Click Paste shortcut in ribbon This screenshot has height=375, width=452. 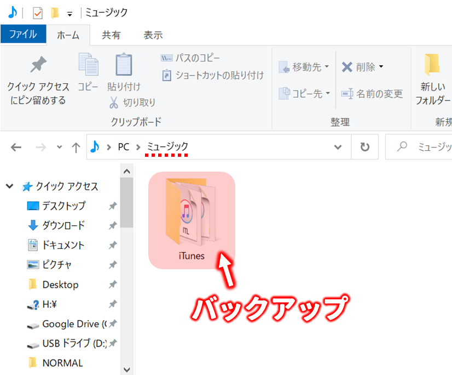pos(213,76)
